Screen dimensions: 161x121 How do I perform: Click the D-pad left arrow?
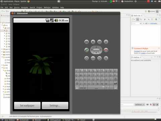pyautogui.click(x=92, y=50)
